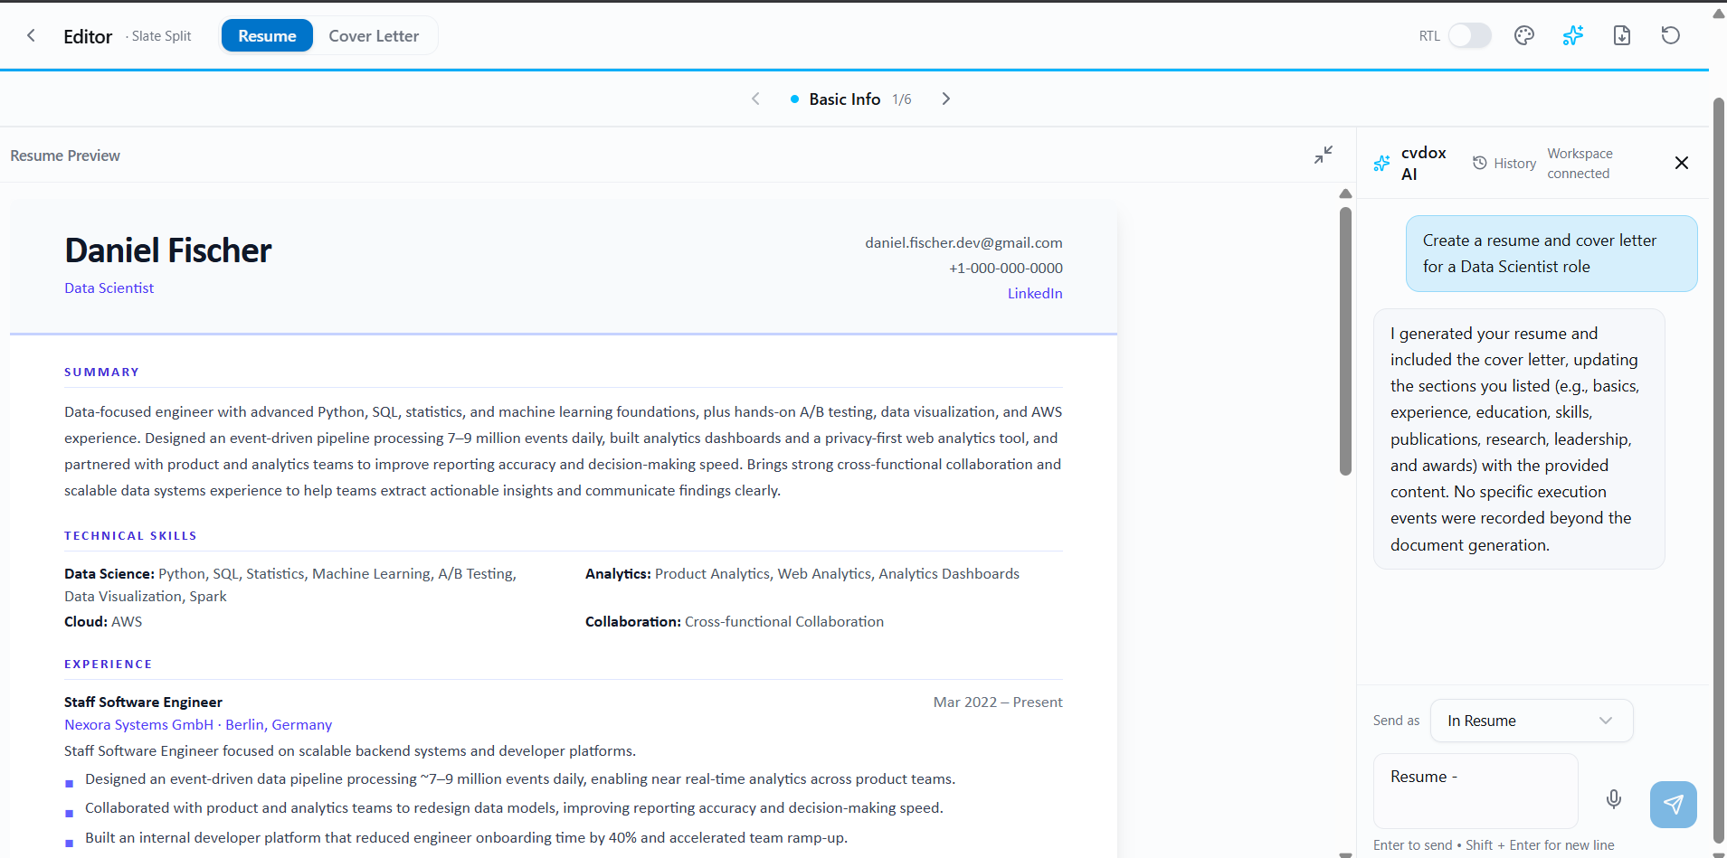1727x858 pixels.
Task: Click the Workspace connected status
Action: click(x=1580, y=164)
